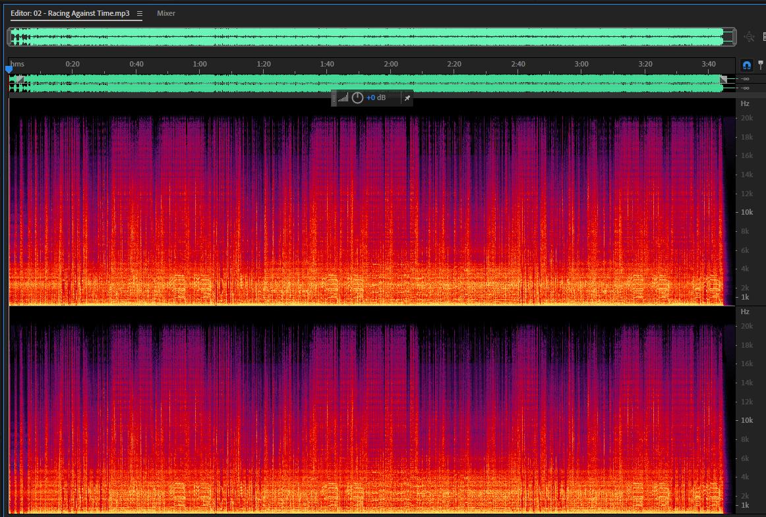This screenshot has height=517, width=766.
Task: Click the right handle of overview navigator
Action: click(x=734, y=37)
